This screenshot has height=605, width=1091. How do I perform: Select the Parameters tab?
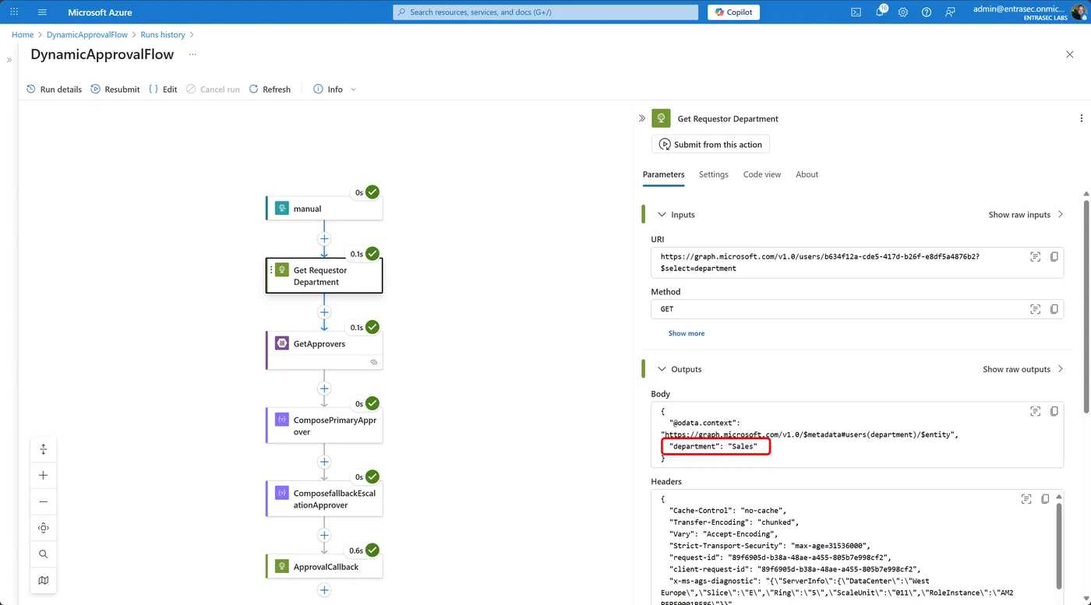click(x=663, y=174)
